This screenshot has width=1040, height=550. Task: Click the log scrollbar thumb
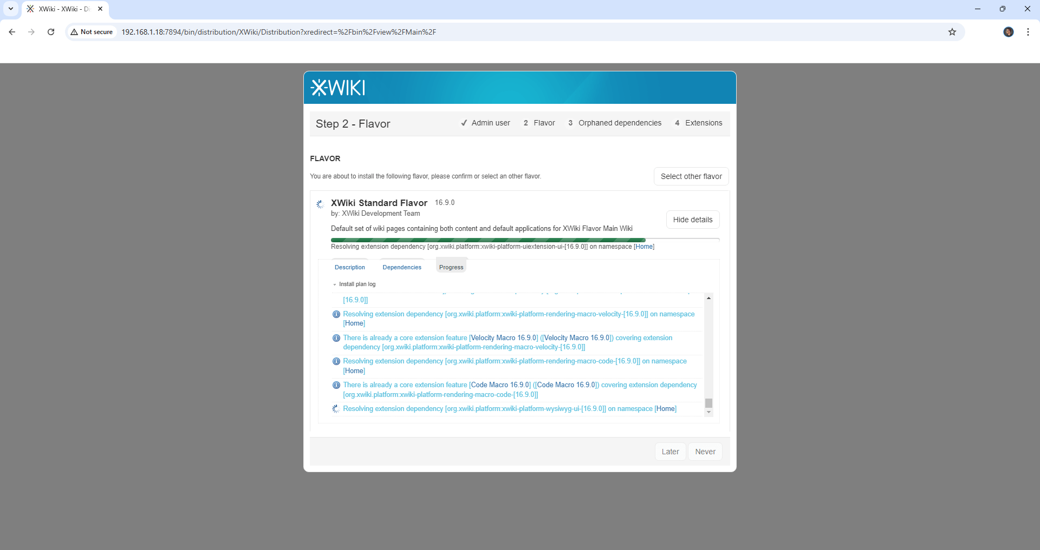coord(708,403)
